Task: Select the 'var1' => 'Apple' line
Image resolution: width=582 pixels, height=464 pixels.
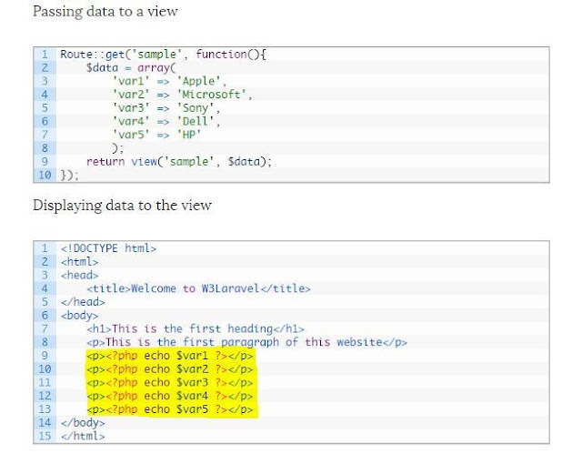Action: click(x=169, y=81)
